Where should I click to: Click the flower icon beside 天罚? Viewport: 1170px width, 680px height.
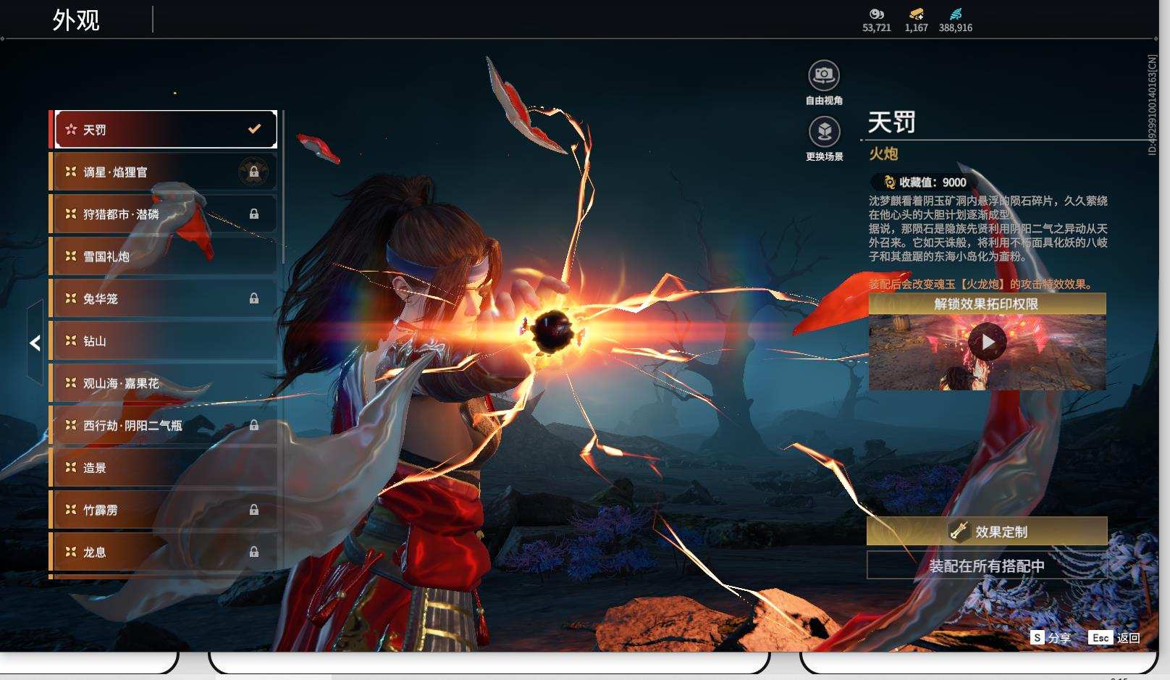(x=71, y=129)
